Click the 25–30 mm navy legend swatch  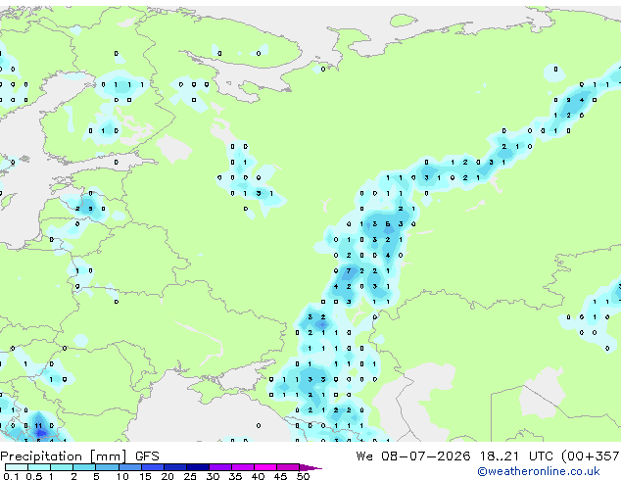[x=198, y=467]
